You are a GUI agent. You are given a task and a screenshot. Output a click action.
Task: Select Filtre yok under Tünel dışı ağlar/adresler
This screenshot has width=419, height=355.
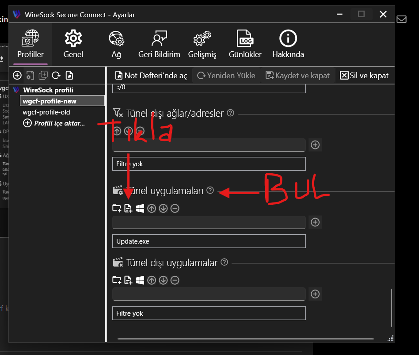(x=209, y=164)
